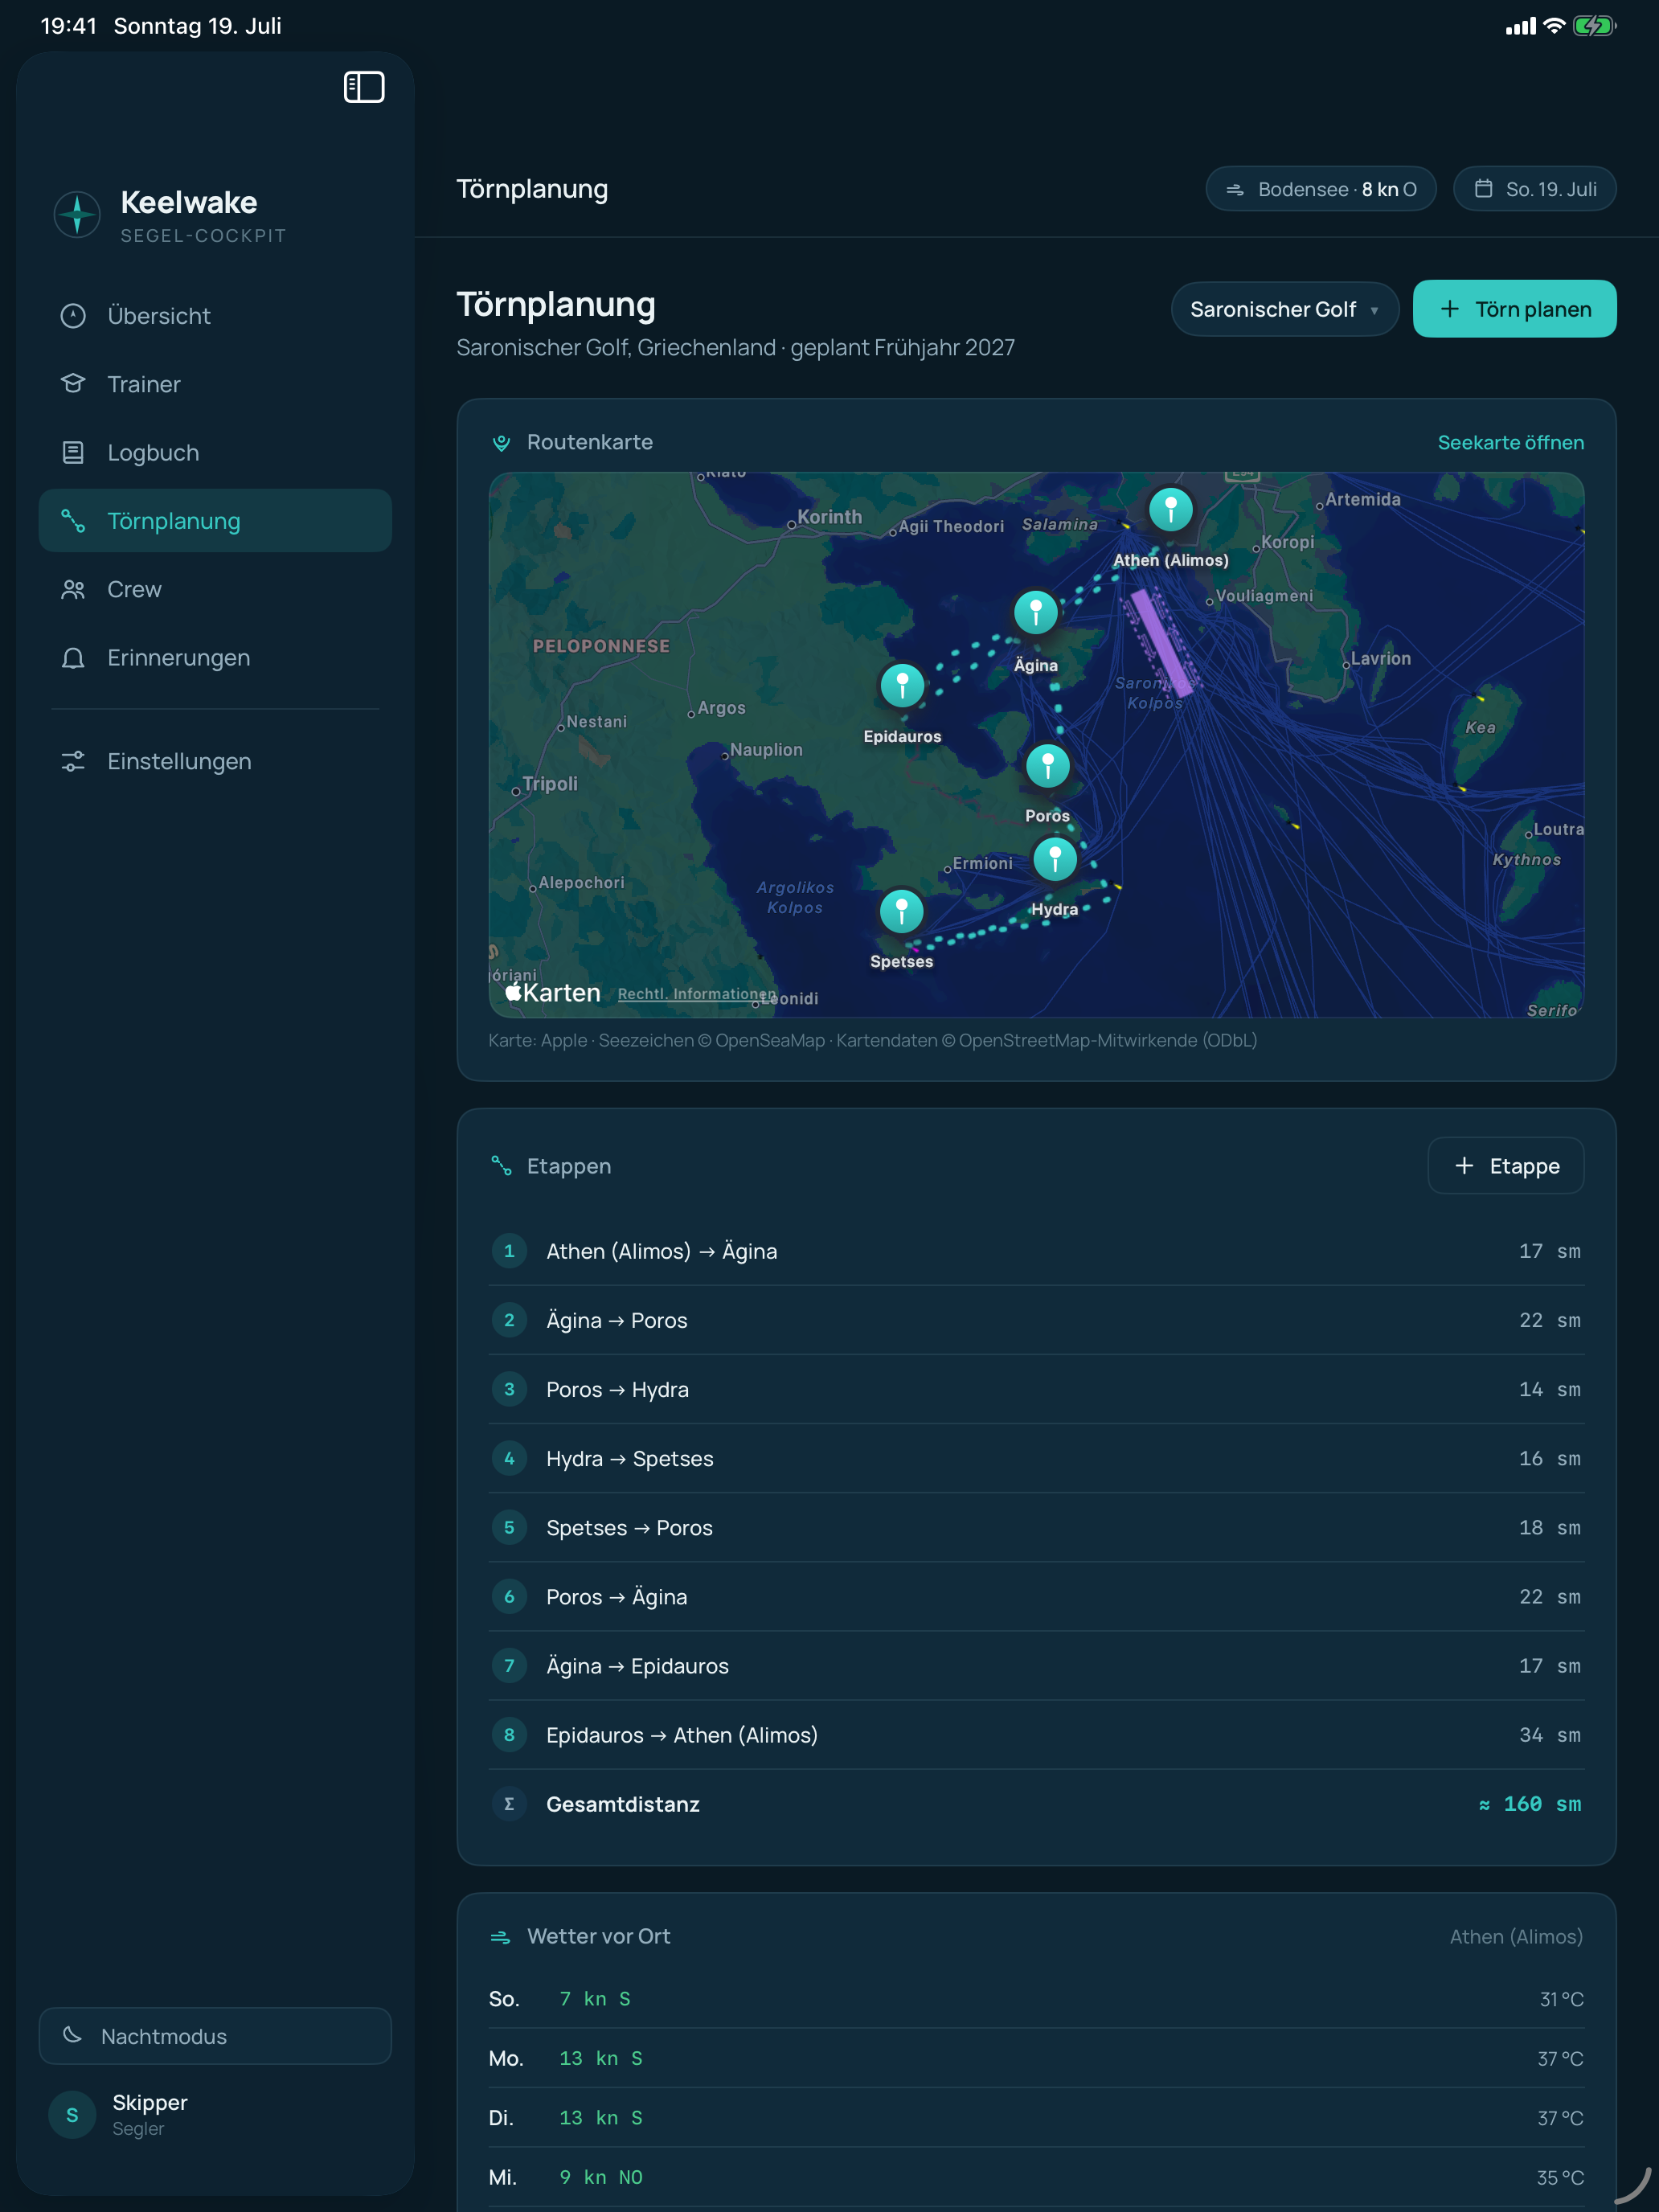Click the battery indicator in status bar
This screenshot has height=2212, width=1659.
pyautogui.click(x=1595, y=26)
